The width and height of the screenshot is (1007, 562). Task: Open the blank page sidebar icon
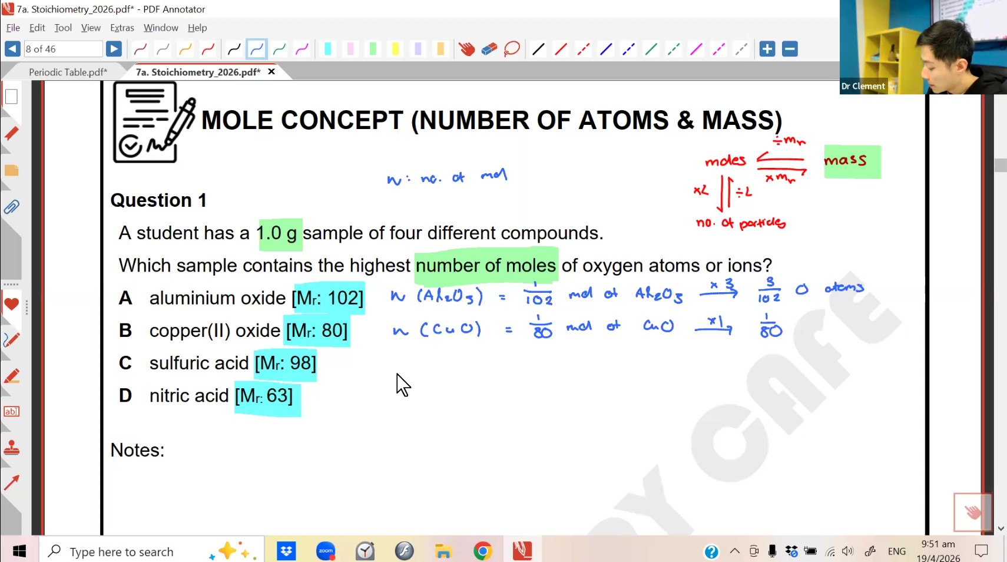11,97
